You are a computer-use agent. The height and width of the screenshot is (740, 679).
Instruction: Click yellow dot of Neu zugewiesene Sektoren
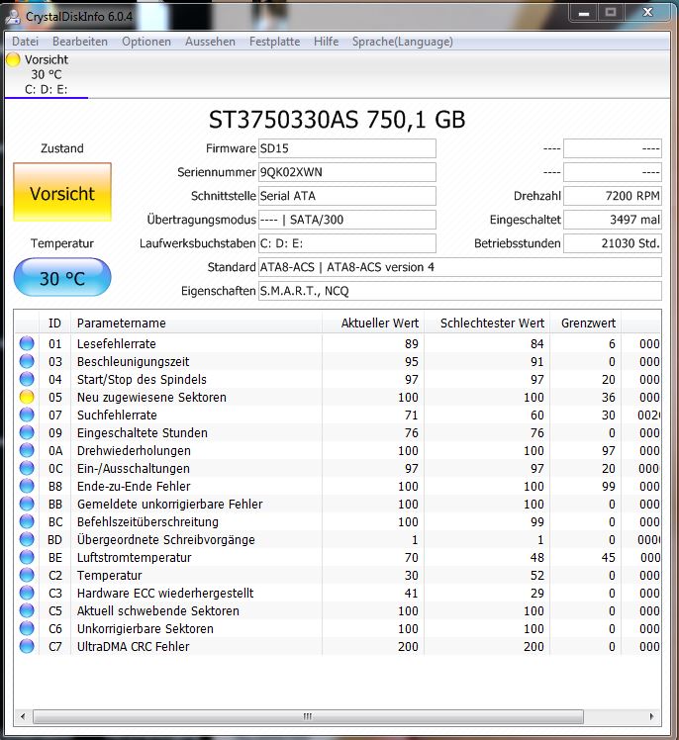[x=27, y=397]
